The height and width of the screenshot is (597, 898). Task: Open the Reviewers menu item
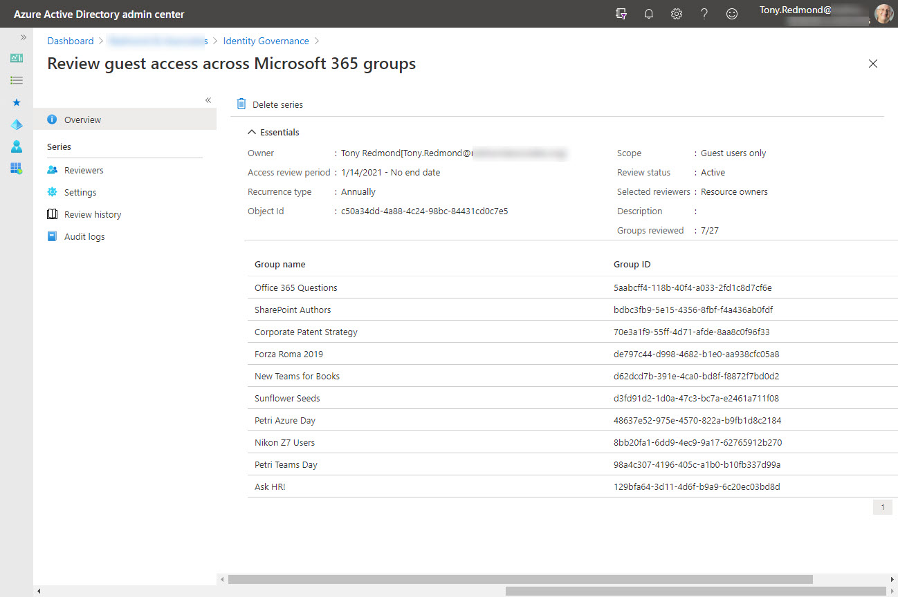point(84,170)
